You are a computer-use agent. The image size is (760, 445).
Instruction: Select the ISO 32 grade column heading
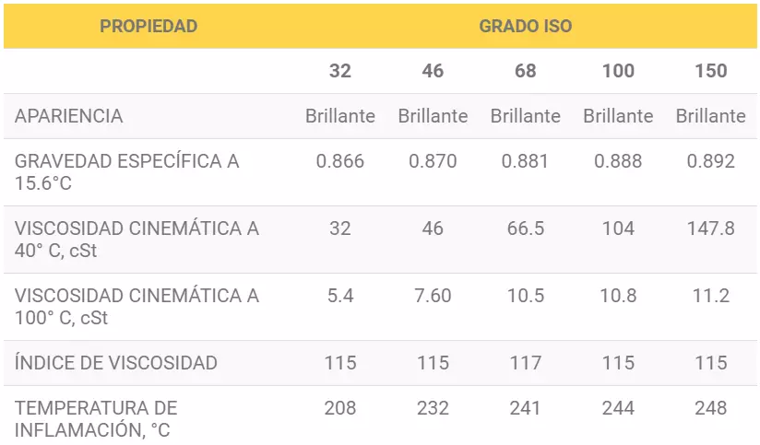click(340, 71)
